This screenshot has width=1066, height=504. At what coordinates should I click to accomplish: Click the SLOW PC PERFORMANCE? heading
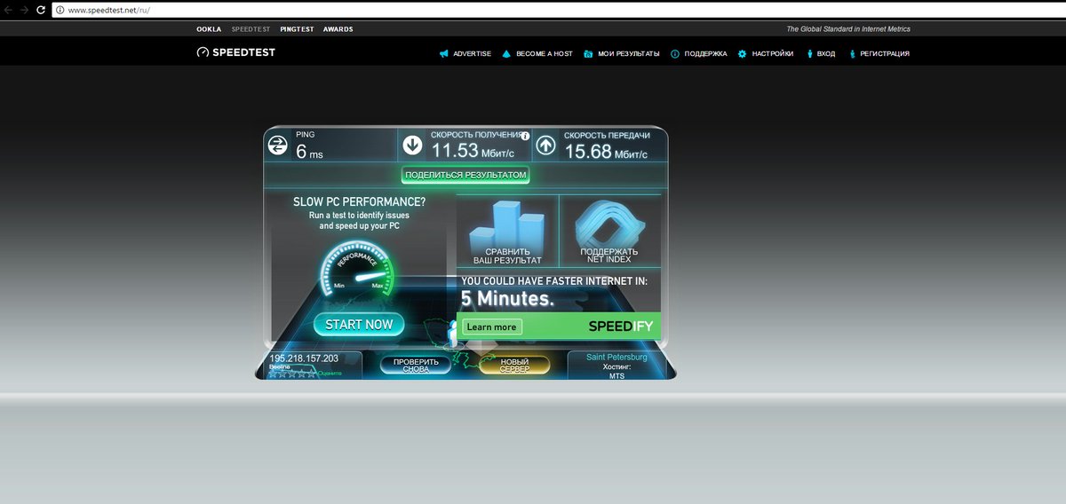(x=359, y=201)
